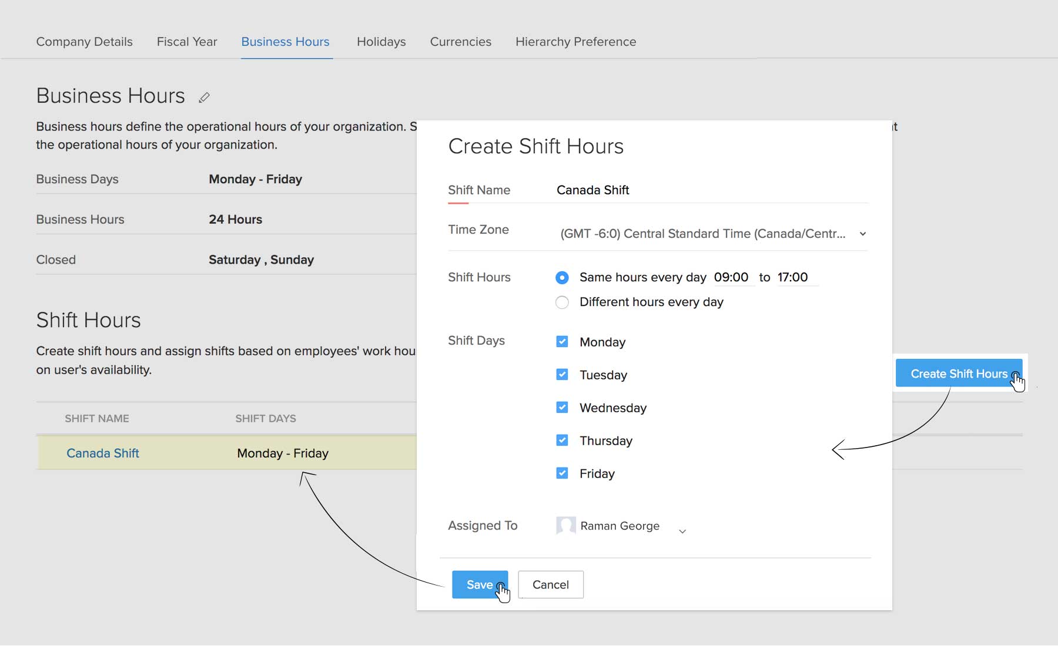Open the Currencies tab
The width and height of the screenshot is (1058, 646).
pos(461,42)
